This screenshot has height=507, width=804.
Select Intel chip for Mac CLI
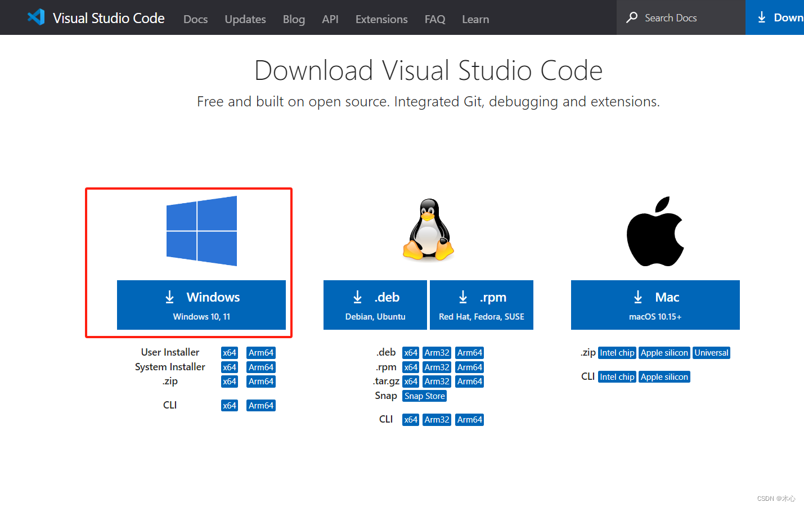click(x=617, y=377)
